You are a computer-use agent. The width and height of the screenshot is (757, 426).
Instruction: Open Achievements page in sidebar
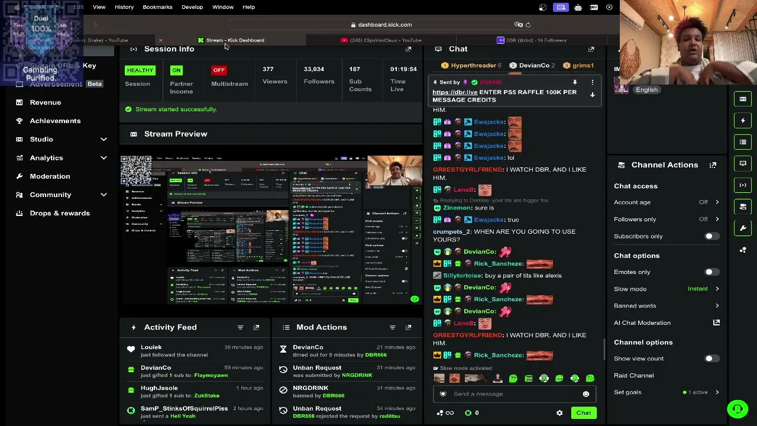click(55, 121)
